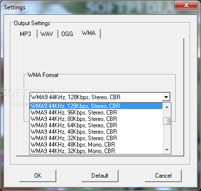This screenshot has height=191, width=201.
Task: Switch to the MP3 tab
Action: (27, 34)
